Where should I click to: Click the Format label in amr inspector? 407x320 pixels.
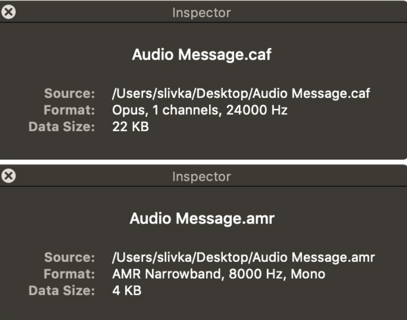tap(70, 274)
